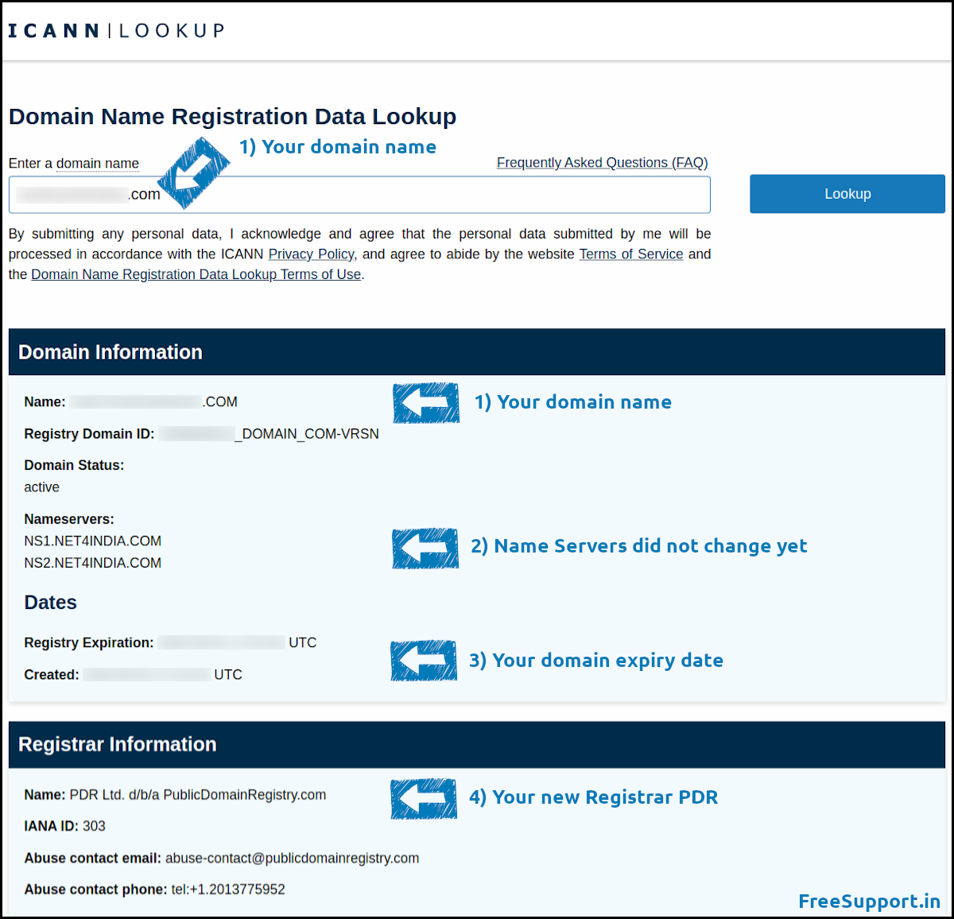The width and height of the screenshot is (954, 919).
Task: Click the Domain Status label
Action: [74, 465]
